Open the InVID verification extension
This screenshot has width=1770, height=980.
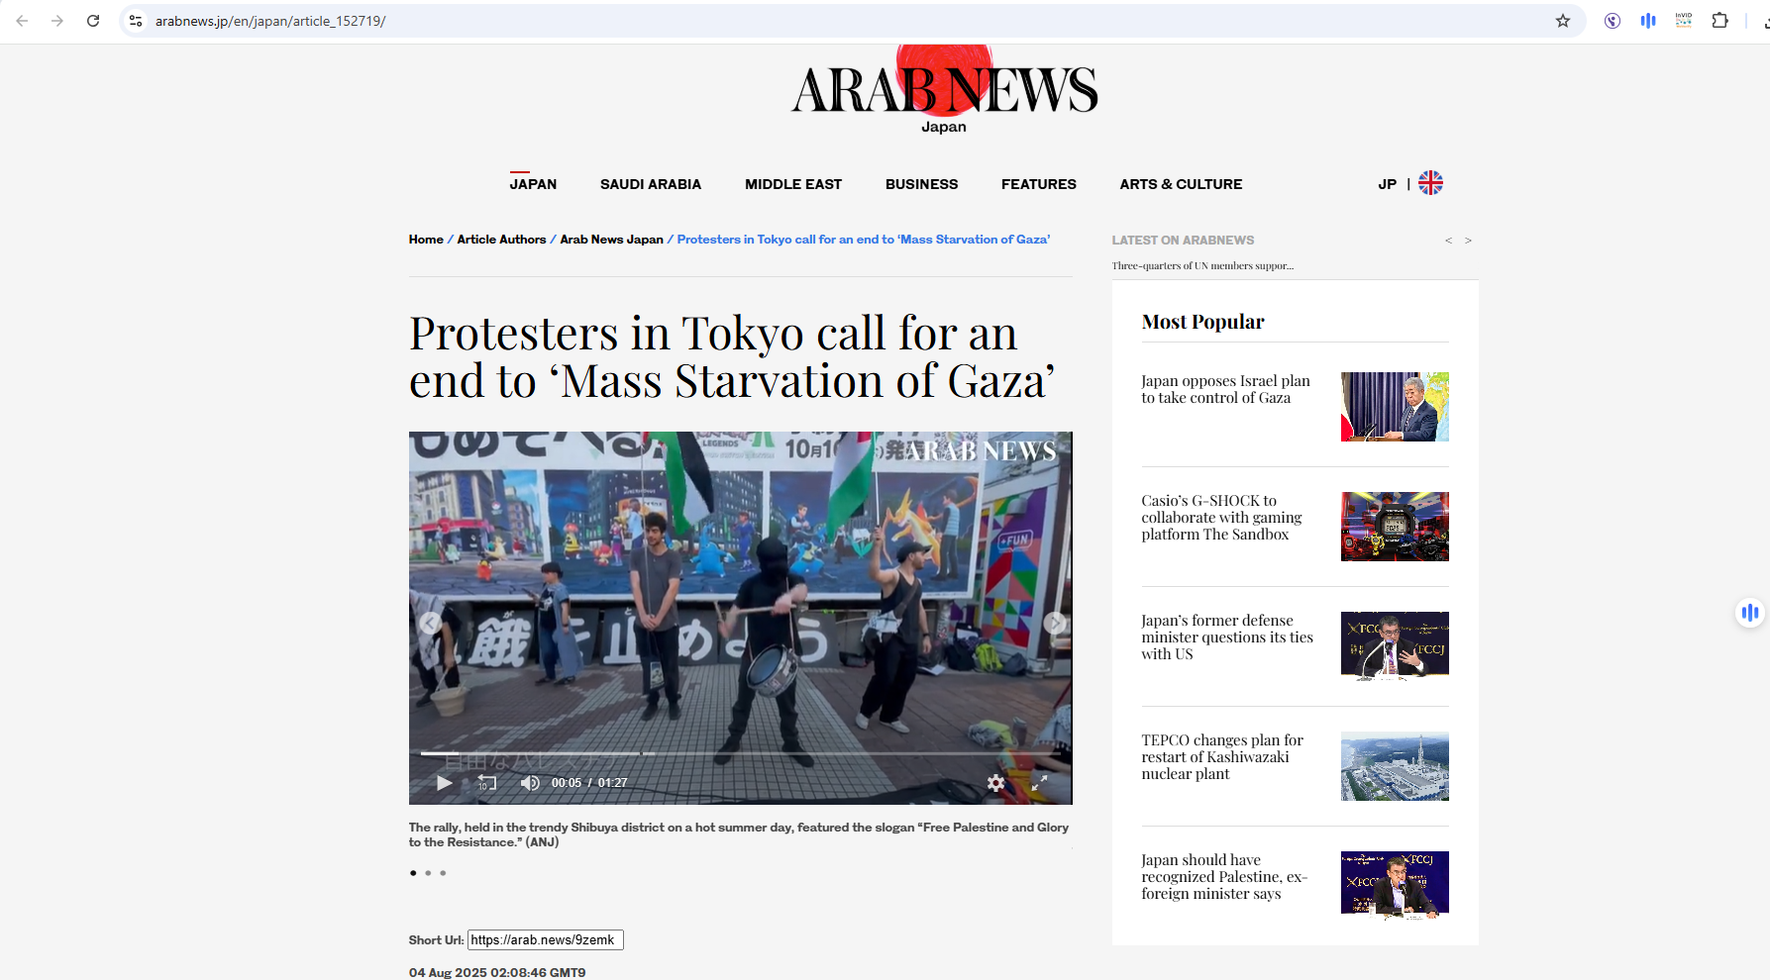(x=1683, y=20)
